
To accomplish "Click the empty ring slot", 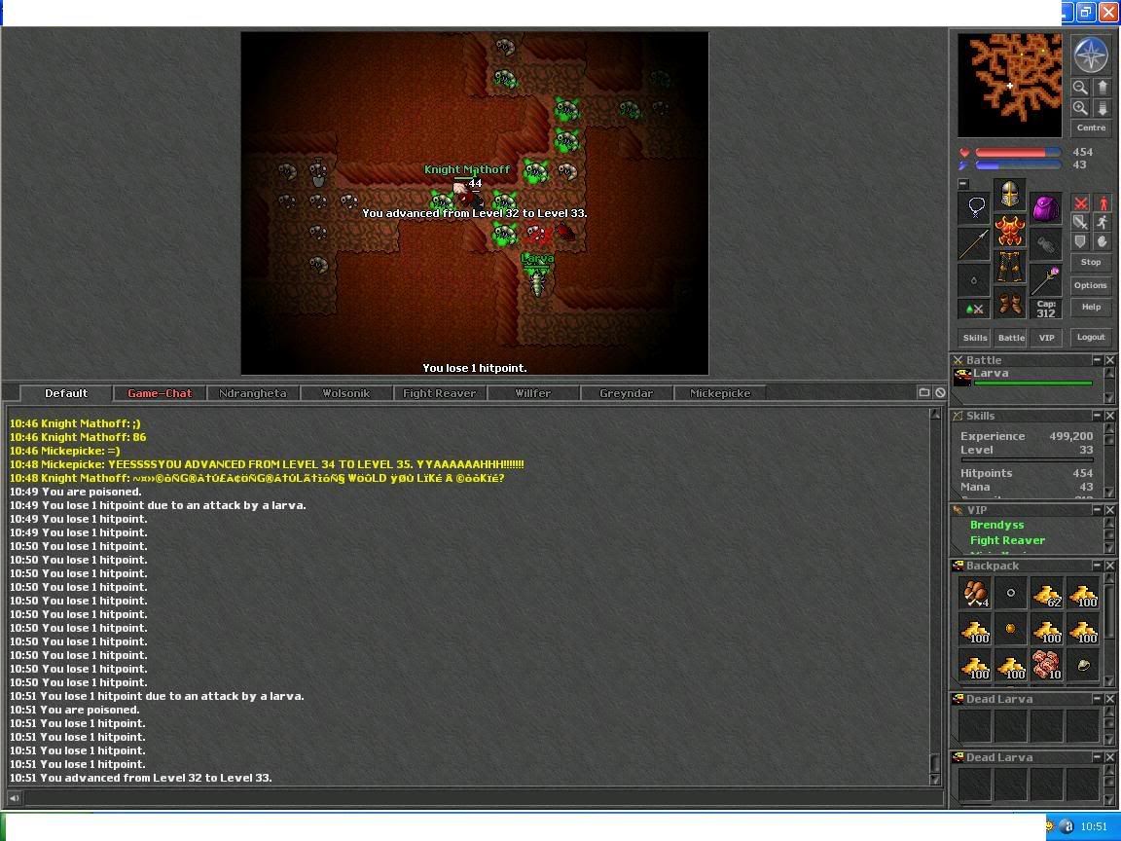I will pyautogui.click(x=974, y=279).
